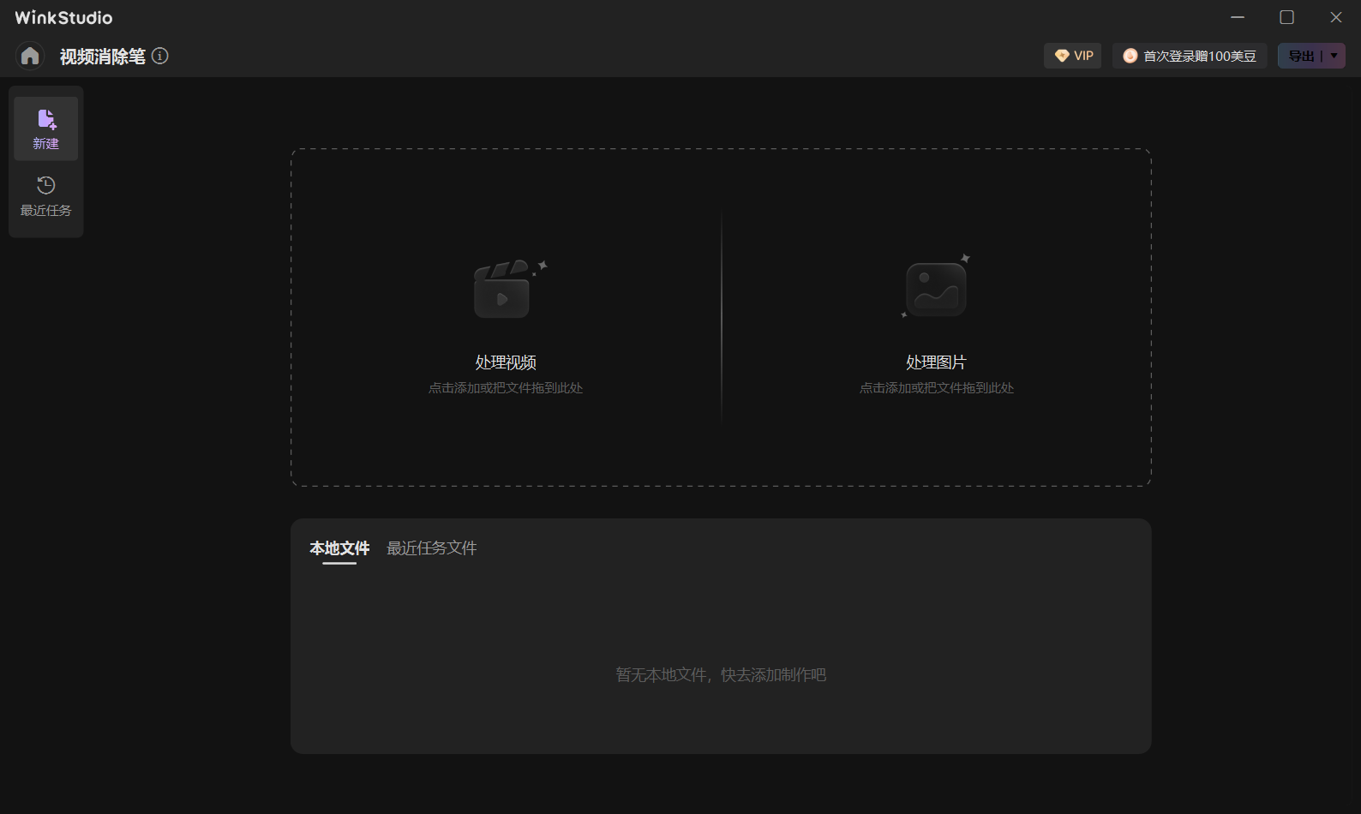Open 最近任务 in the sidebar

(x=46, y=196)
